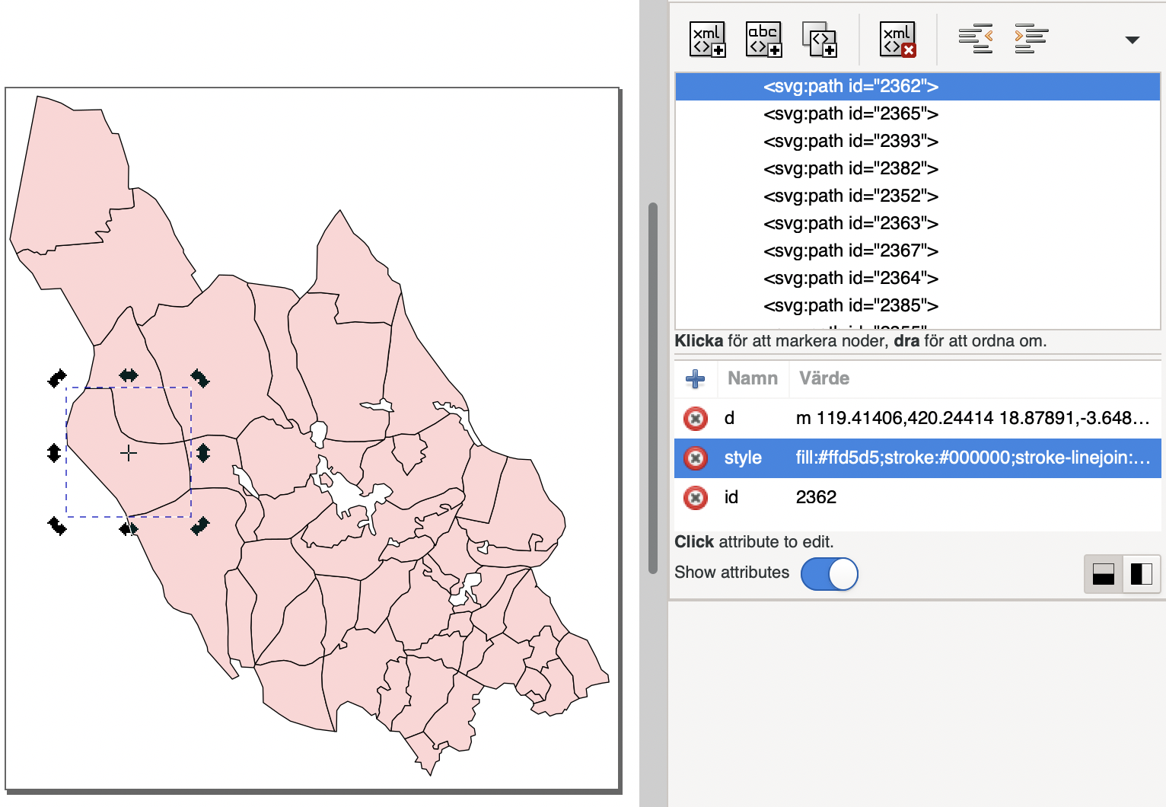Select the svg:path id="2362" node
Screen dimensions: 1166x807
point(917,86)
